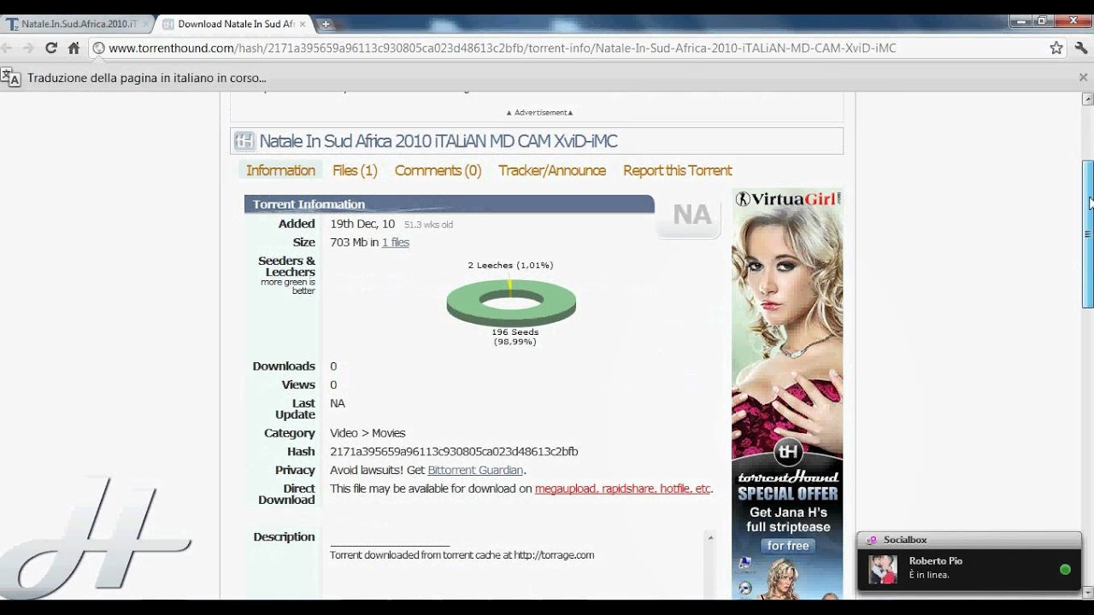Select Report this Torrent
Image resolution: width=1094 pixels, height=615 pixels.
678,170
